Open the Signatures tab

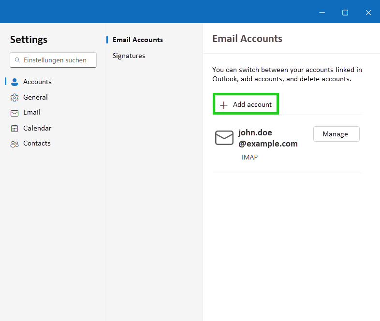tap(129, 56)
